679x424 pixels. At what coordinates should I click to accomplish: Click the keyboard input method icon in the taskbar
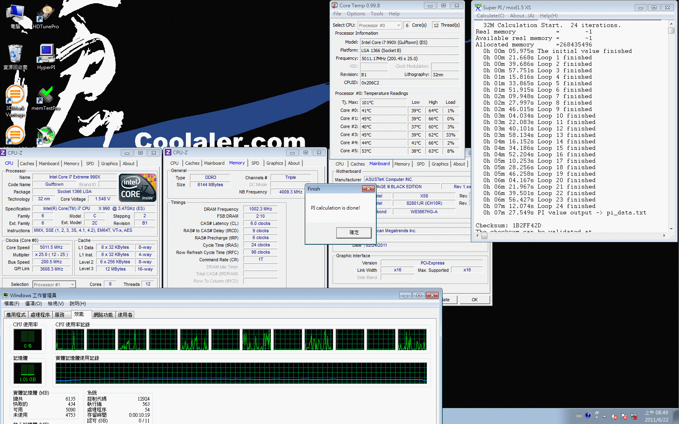click(x=579, y=416)
